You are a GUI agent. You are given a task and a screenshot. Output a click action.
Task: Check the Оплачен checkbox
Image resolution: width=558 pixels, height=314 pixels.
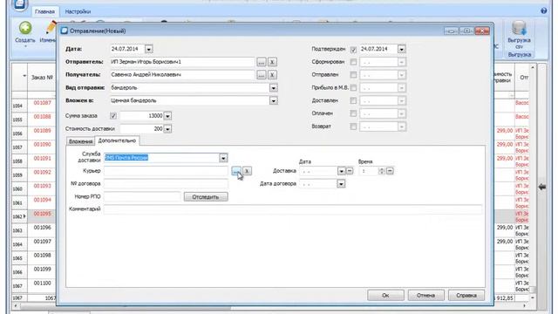[x=353, y=113]
